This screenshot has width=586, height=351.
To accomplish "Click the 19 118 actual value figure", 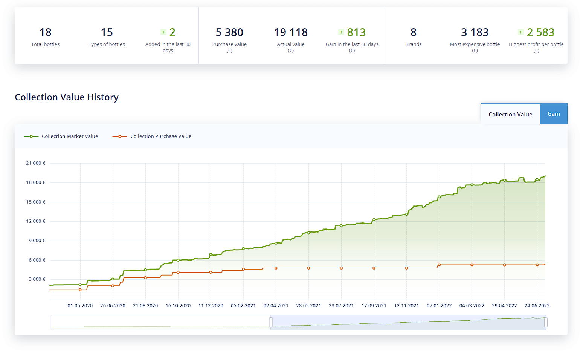I will (x=291, y=32).
